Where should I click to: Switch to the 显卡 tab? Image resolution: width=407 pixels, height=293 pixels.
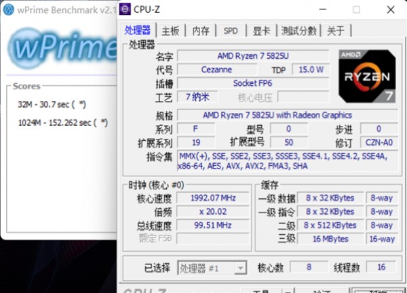pyautogui.click(x=262, y=31)
